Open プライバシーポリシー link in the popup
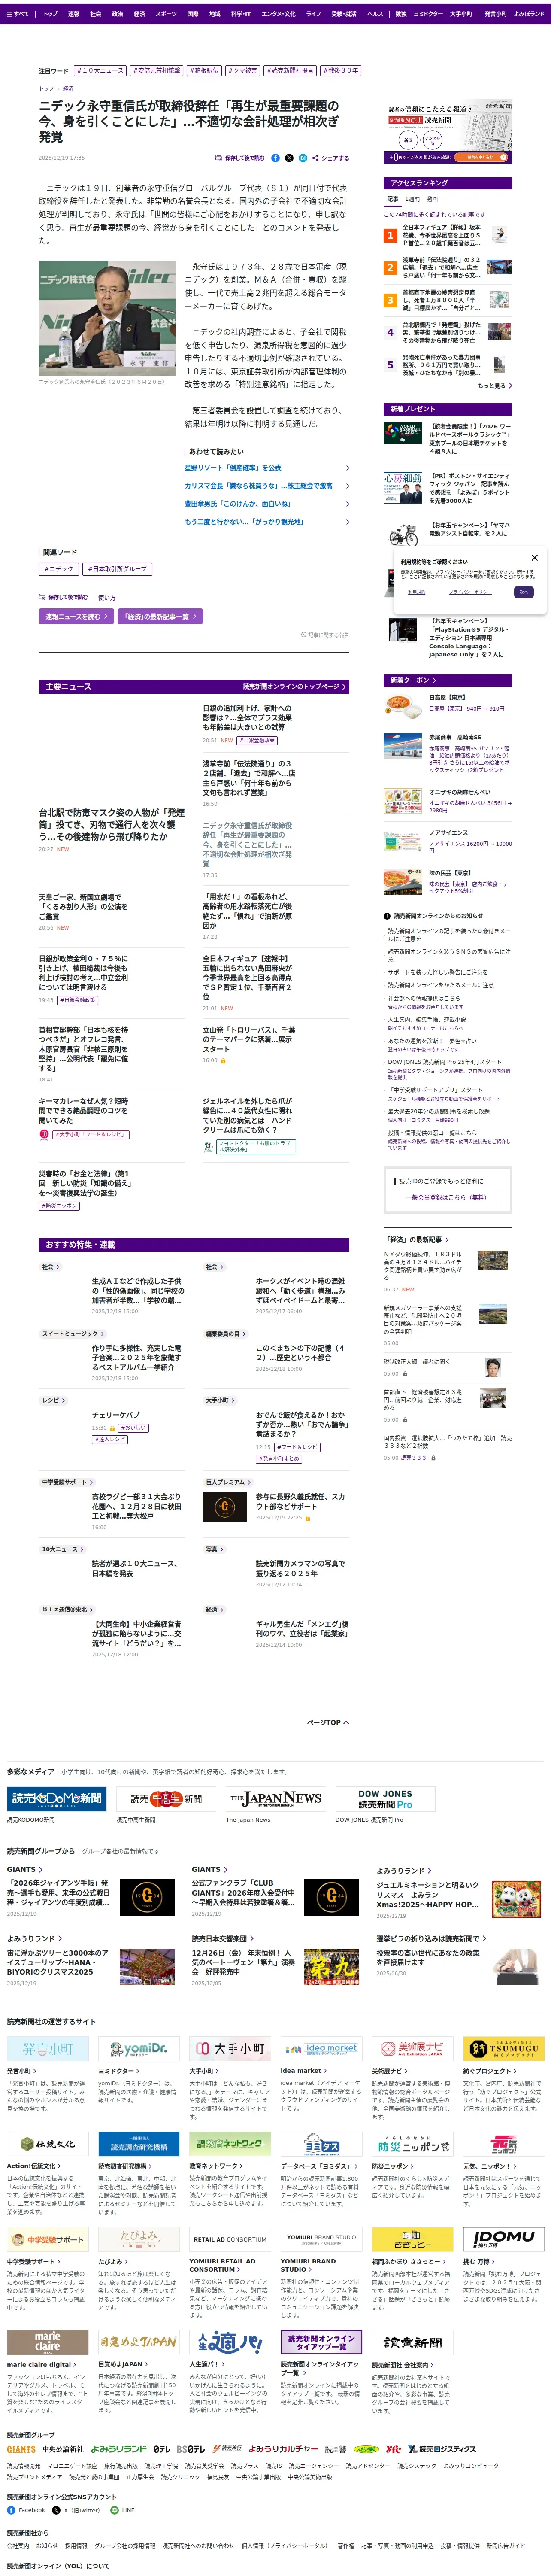 pos(470,592)
